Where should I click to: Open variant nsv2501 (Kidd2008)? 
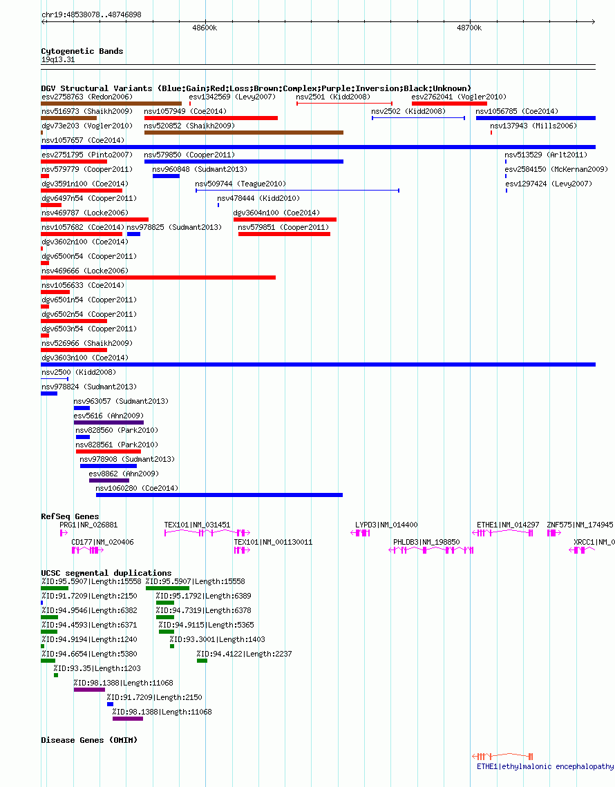tap(332, 97)
